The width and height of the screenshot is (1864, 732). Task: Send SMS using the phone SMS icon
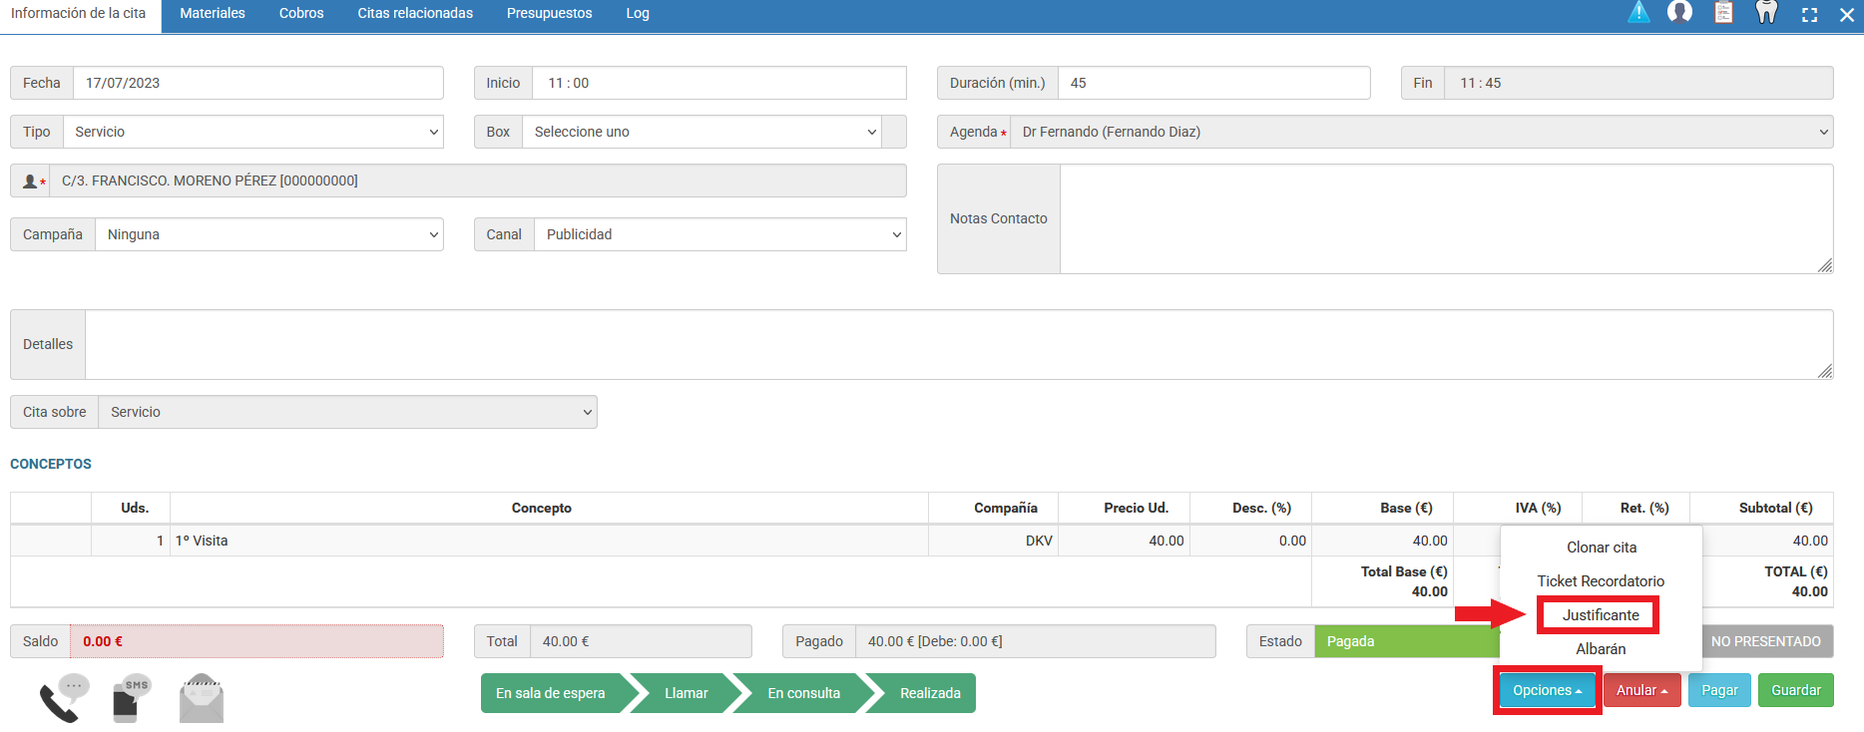[130, 698]
